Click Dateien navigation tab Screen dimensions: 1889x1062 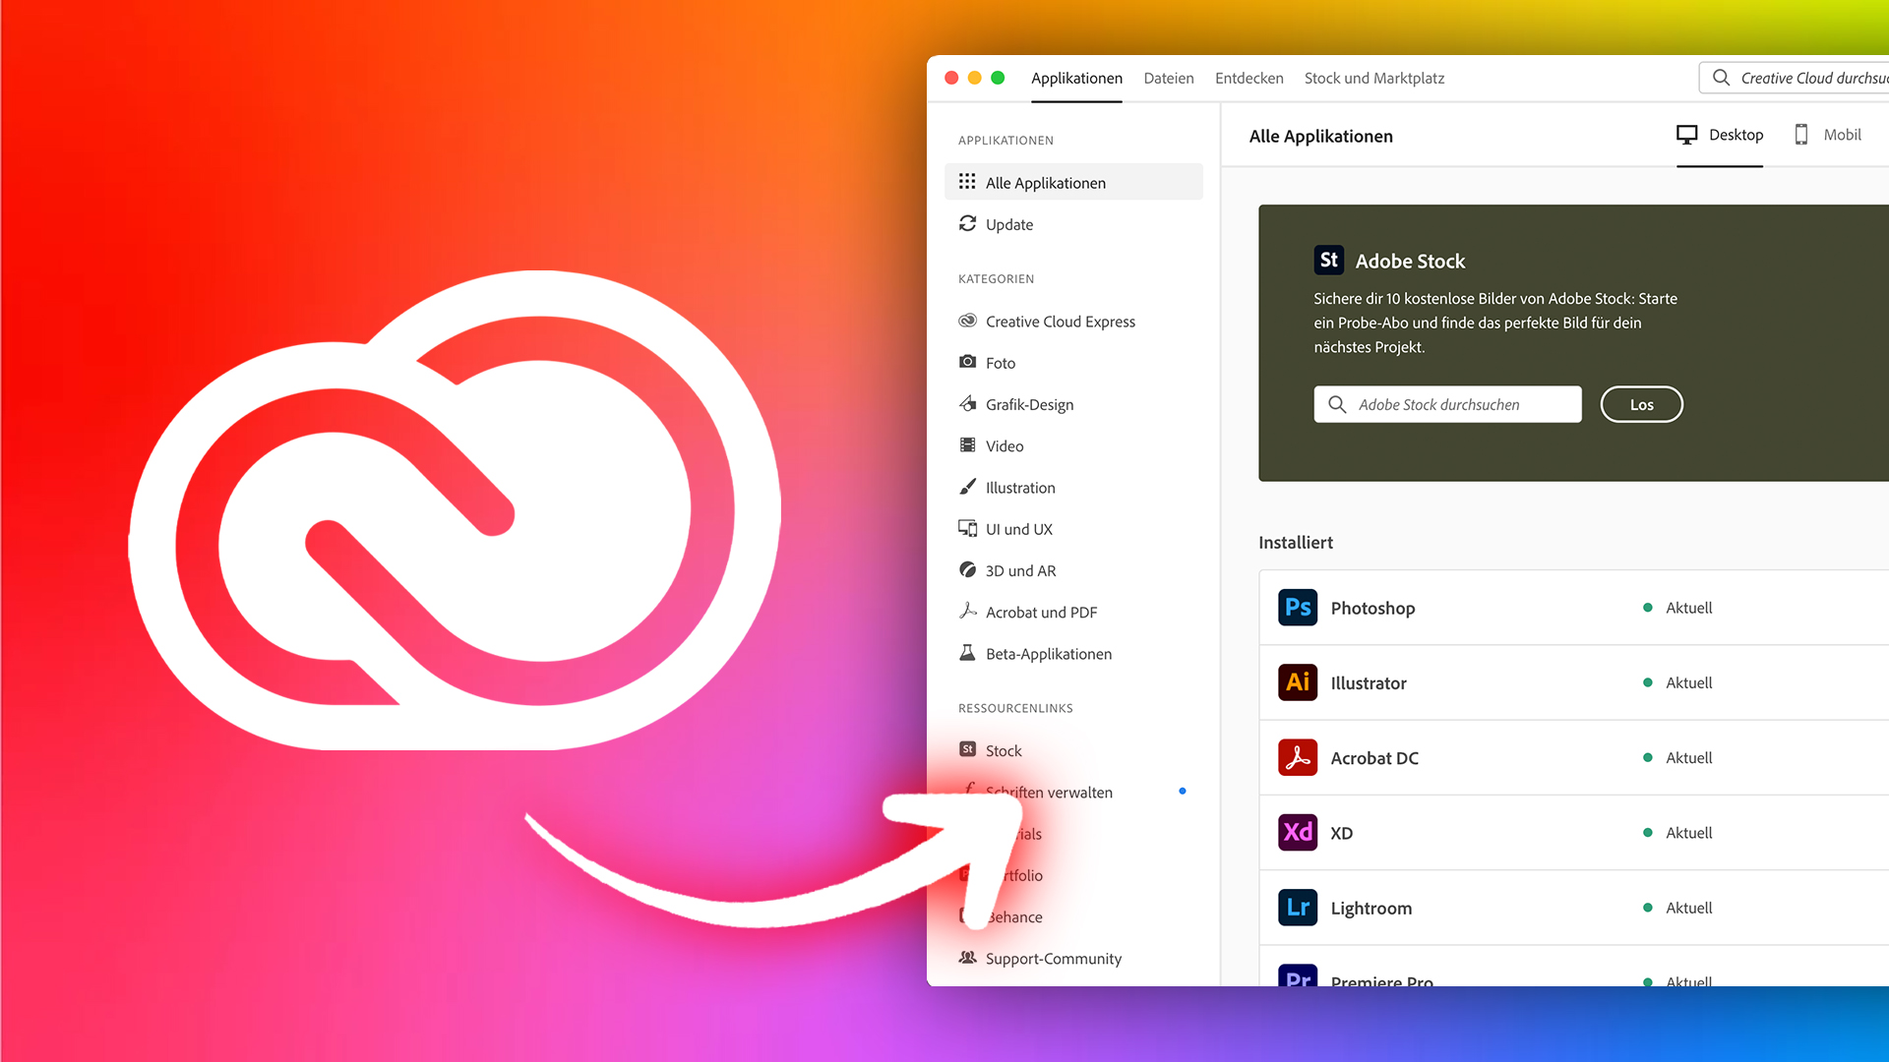1168,78
